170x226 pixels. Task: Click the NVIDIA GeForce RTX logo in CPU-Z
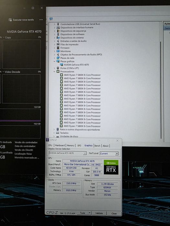coord(111,167)
